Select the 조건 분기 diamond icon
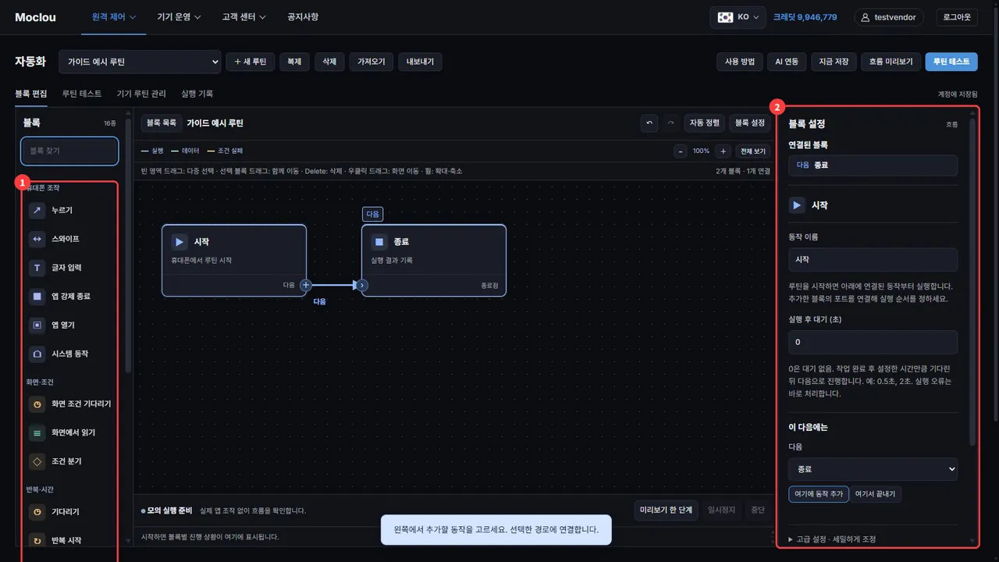999x562 pixels. click(37, 461)
